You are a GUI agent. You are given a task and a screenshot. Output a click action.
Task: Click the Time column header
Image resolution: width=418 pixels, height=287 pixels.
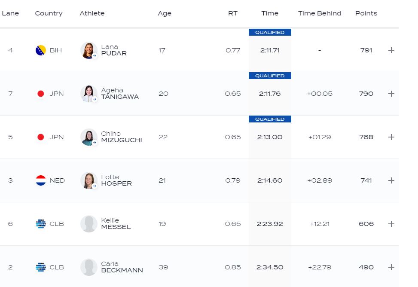click(x=270, y=13)
